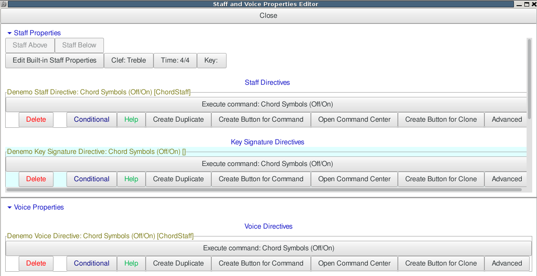This screenshot has height=276, width=537.
Task: Open Conditional for the Staff Directive
Action: click(91, 120)
